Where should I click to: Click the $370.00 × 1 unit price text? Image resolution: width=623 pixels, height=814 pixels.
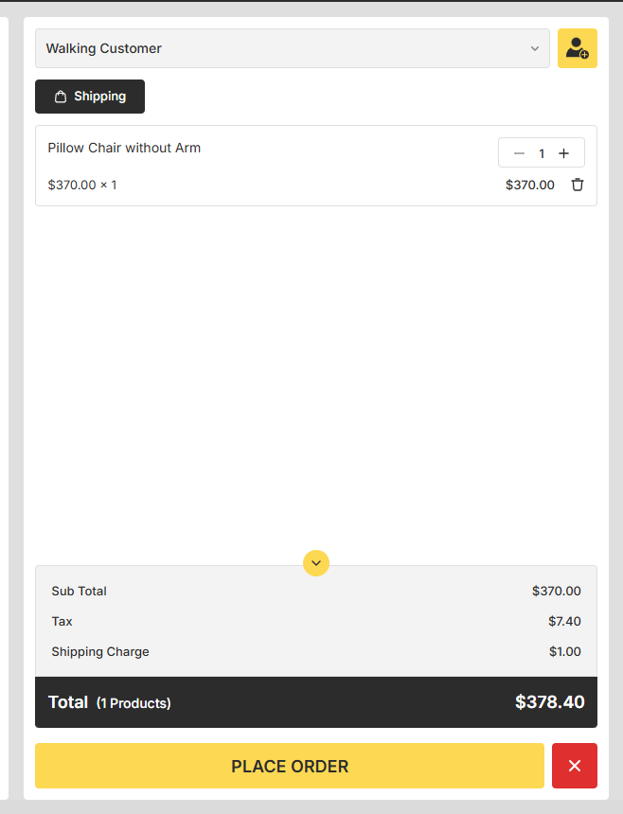pos(82,185)
